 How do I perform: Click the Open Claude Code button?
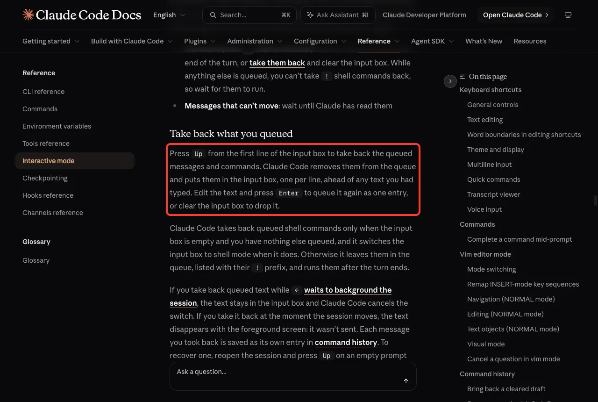(516, 15)
